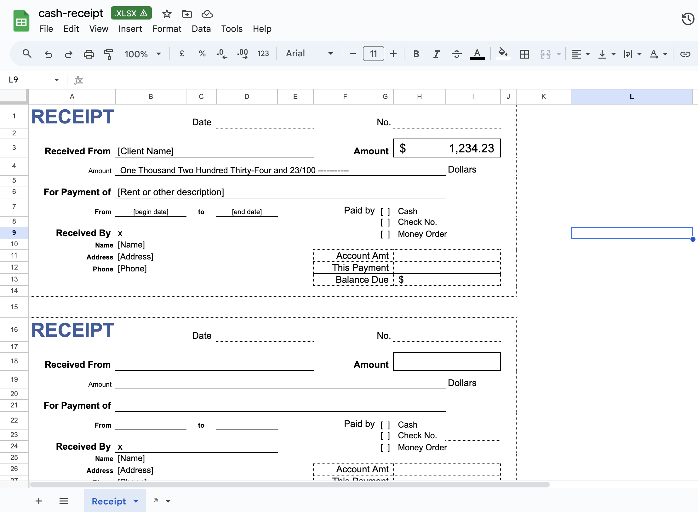Increase the font size
The image size is (698, 512).
coord(393,54)
